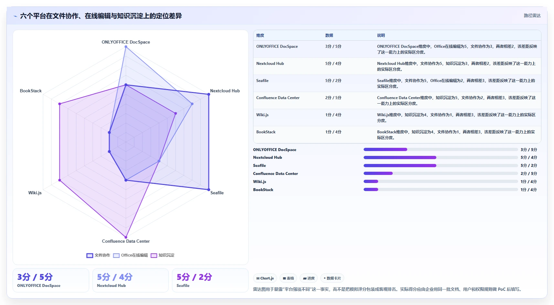Click the 5分 / 4分 value beside the Nextcloud Hub progress bar
Screen dimensions: 554x305
529,158
